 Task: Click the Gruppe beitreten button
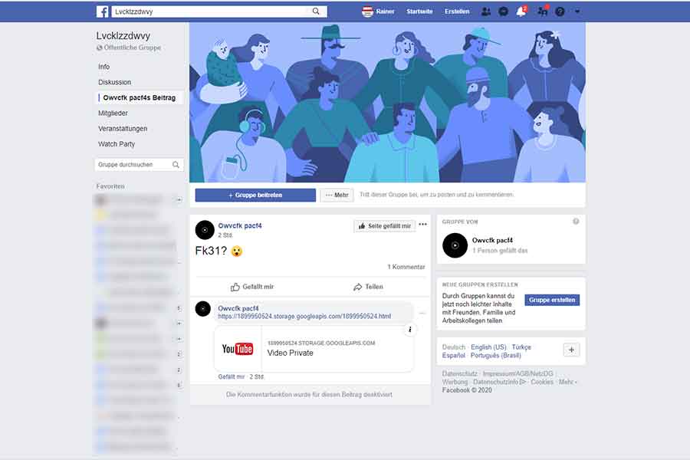click(255, 195)
